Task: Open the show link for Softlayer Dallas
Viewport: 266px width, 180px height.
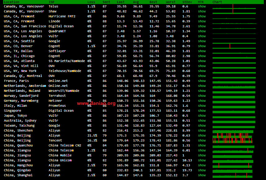Action: tap(202, 51)
